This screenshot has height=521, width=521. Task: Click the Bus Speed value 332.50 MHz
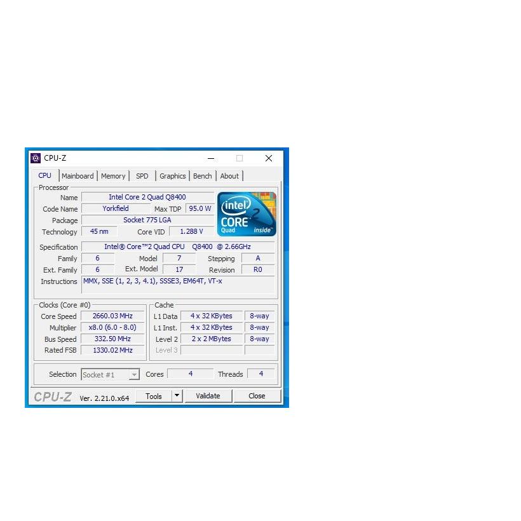(x=112, y=339)
